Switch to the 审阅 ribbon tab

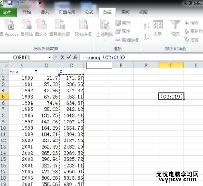click(125, 12)
